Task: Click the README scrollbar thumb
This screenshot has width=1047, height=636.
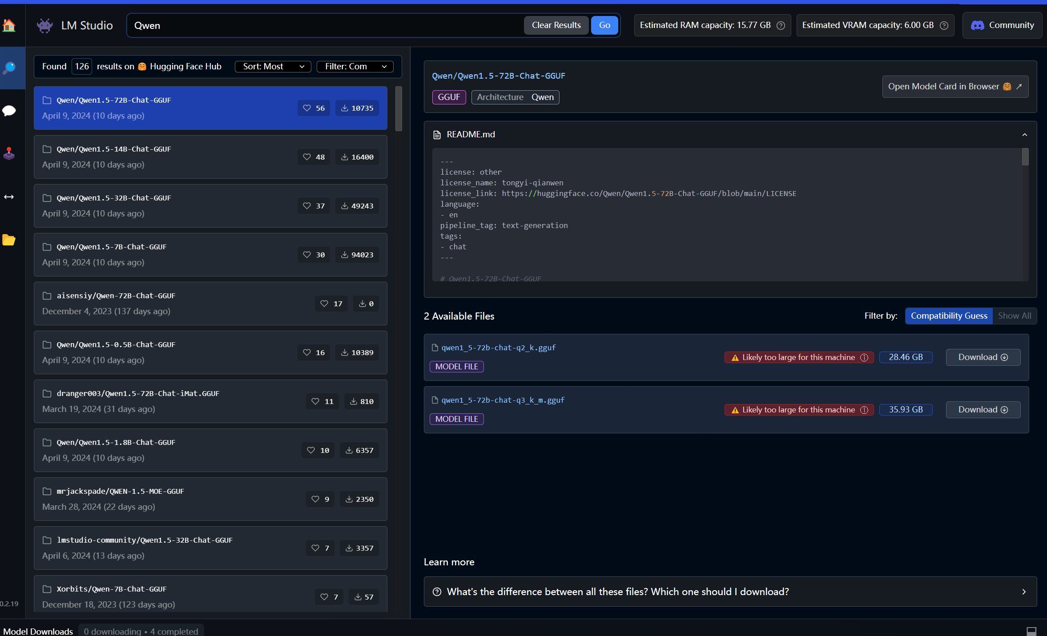Action: pyautogui.click(x=1025, y=157)
